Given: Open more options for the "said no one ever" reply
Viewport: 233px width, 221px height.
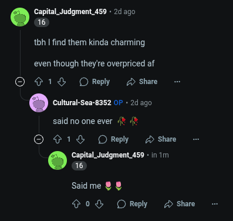Looking at the screenshot, I should [196, 139].
